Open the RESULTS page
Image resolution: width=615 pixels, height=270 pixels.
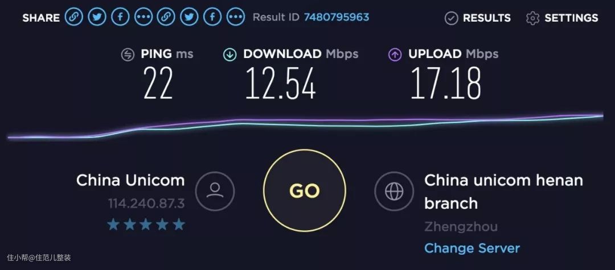coord(478,18)
